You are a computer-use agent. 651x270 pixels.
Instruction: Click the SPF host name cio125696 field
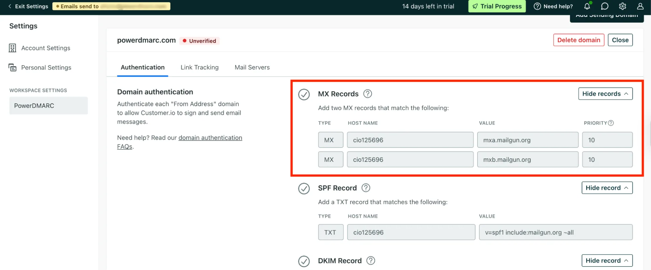point(411,232)
